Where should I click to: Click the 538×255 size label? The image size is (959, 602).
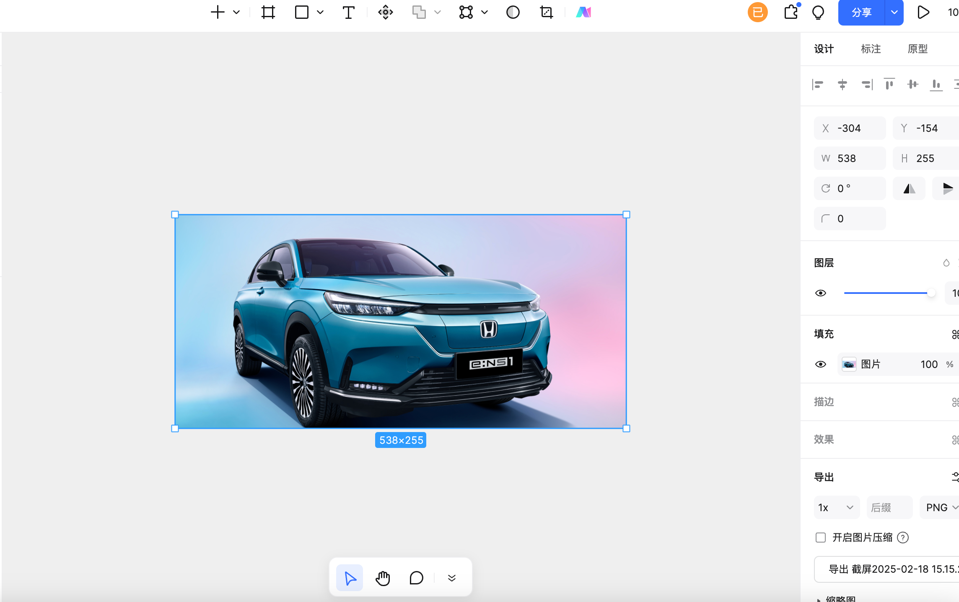tap(401, 440)
